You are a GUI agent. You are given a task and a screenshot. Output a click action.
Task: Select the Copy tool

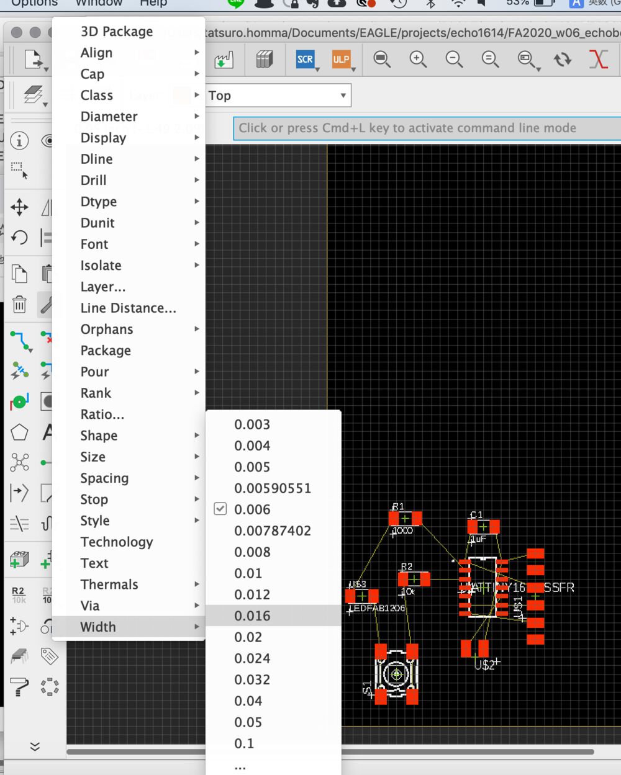click(x=19, y=274)
